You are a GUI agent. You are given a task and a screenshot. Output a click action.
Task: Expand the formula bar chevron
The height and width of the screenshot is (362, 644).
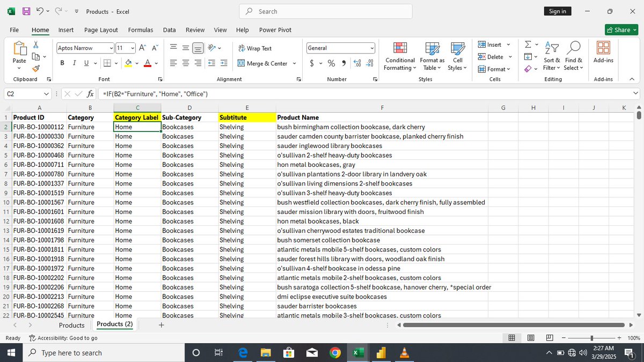pyautogui.click(x=636, y=94)
